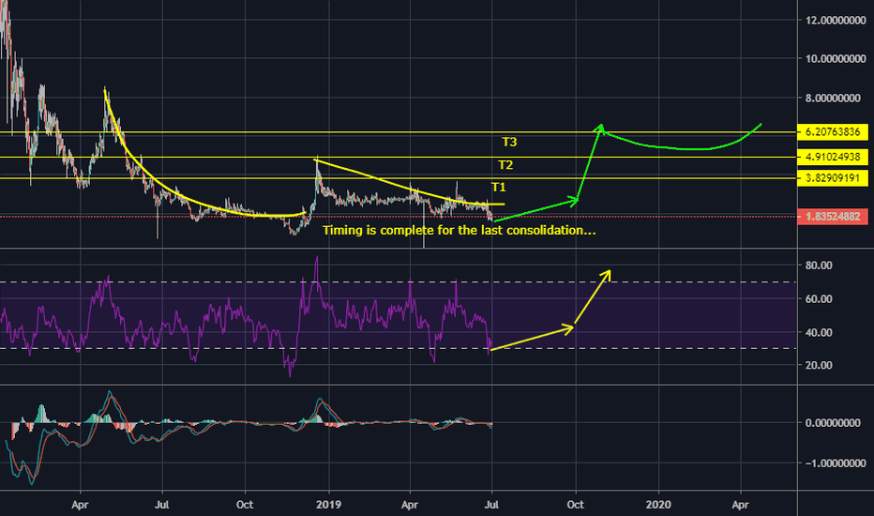Click the 4.91024938 yellow price label

pos(833,157)
